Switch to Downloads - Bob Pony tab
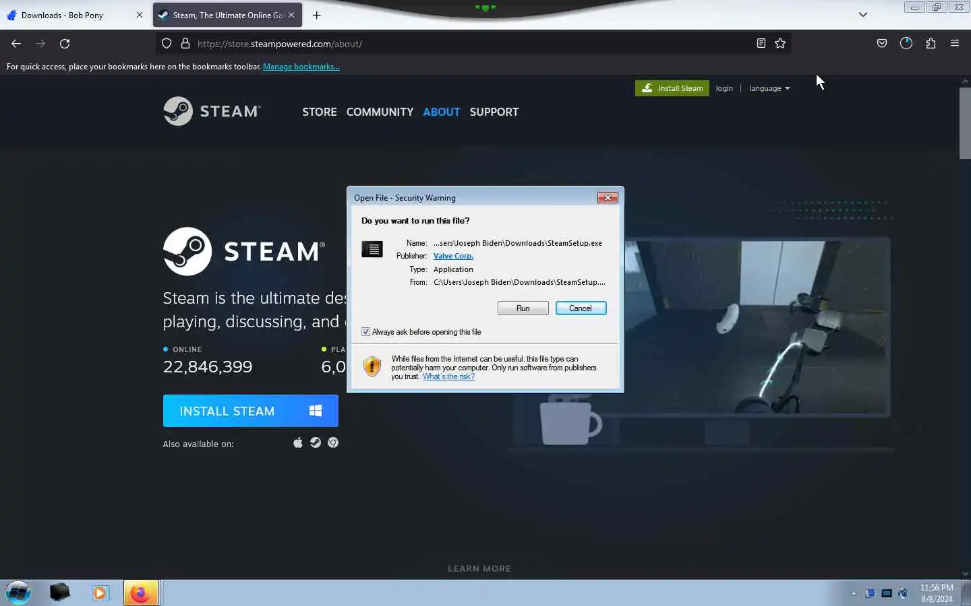971x606 pixels. [x=73, y=15]
